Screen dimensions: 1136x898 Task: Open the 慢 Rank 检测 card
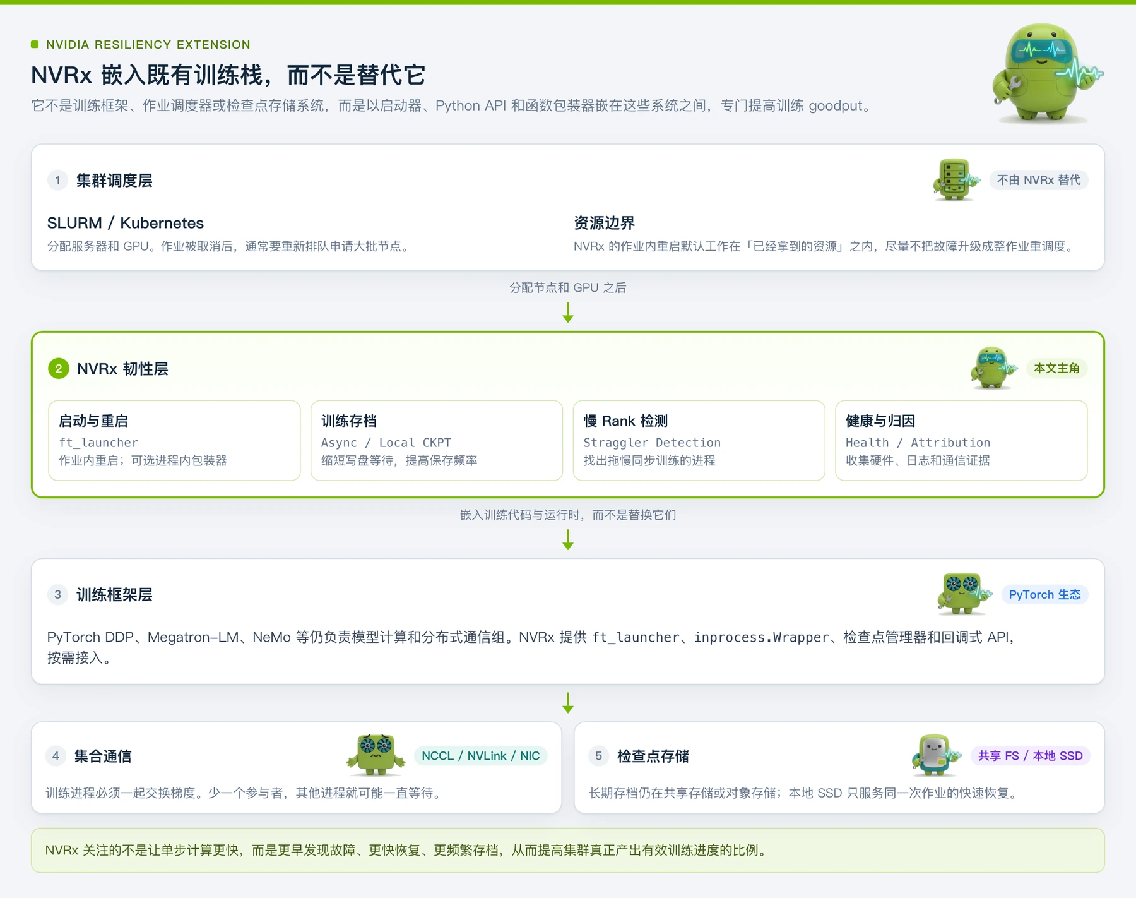tap(699, 441)
